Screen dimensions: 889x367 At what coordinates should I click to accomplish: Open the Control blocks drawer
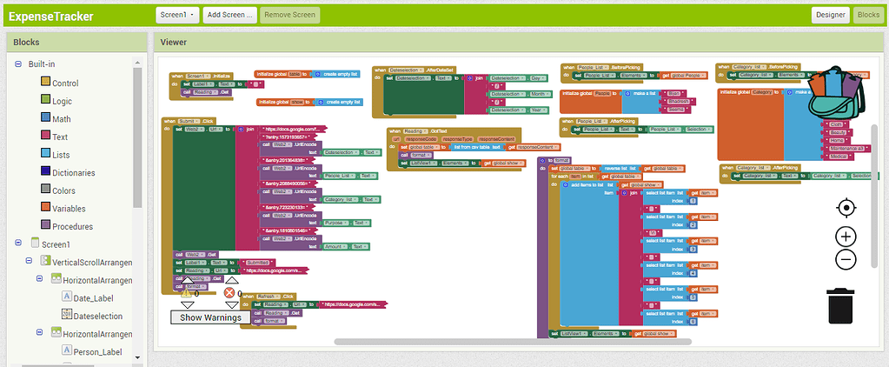pyautogui.click(x=47, y=83)
